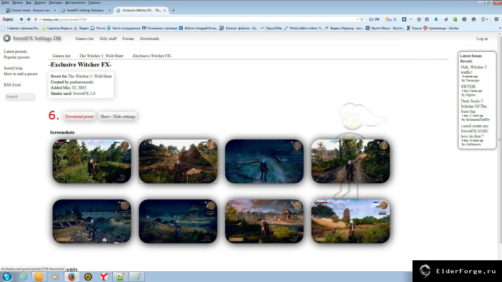Expand the dropdown arrow next to VK icon
The width and height of the screenshot is (502, 282).
pyautogui.click(x=411, y=19)
